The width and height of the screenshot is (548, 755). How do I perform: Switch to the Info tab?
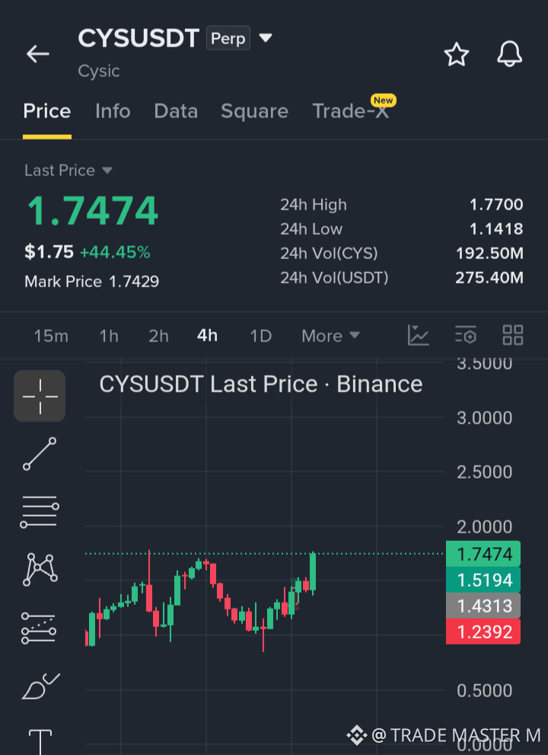[x=113, y=111]
